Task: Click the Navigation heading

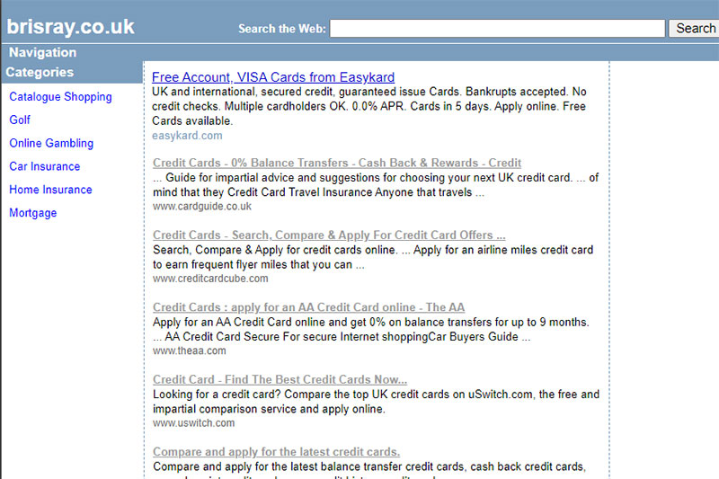Action: 42,52
